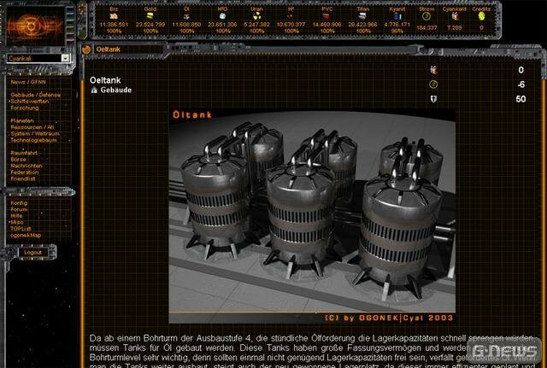
Task: Click the Kyanit 96% fill indicator
Action: tap(397, 31)
